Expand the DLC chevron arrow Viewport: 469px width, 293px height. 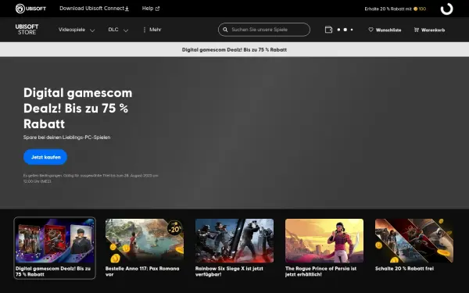126,30
